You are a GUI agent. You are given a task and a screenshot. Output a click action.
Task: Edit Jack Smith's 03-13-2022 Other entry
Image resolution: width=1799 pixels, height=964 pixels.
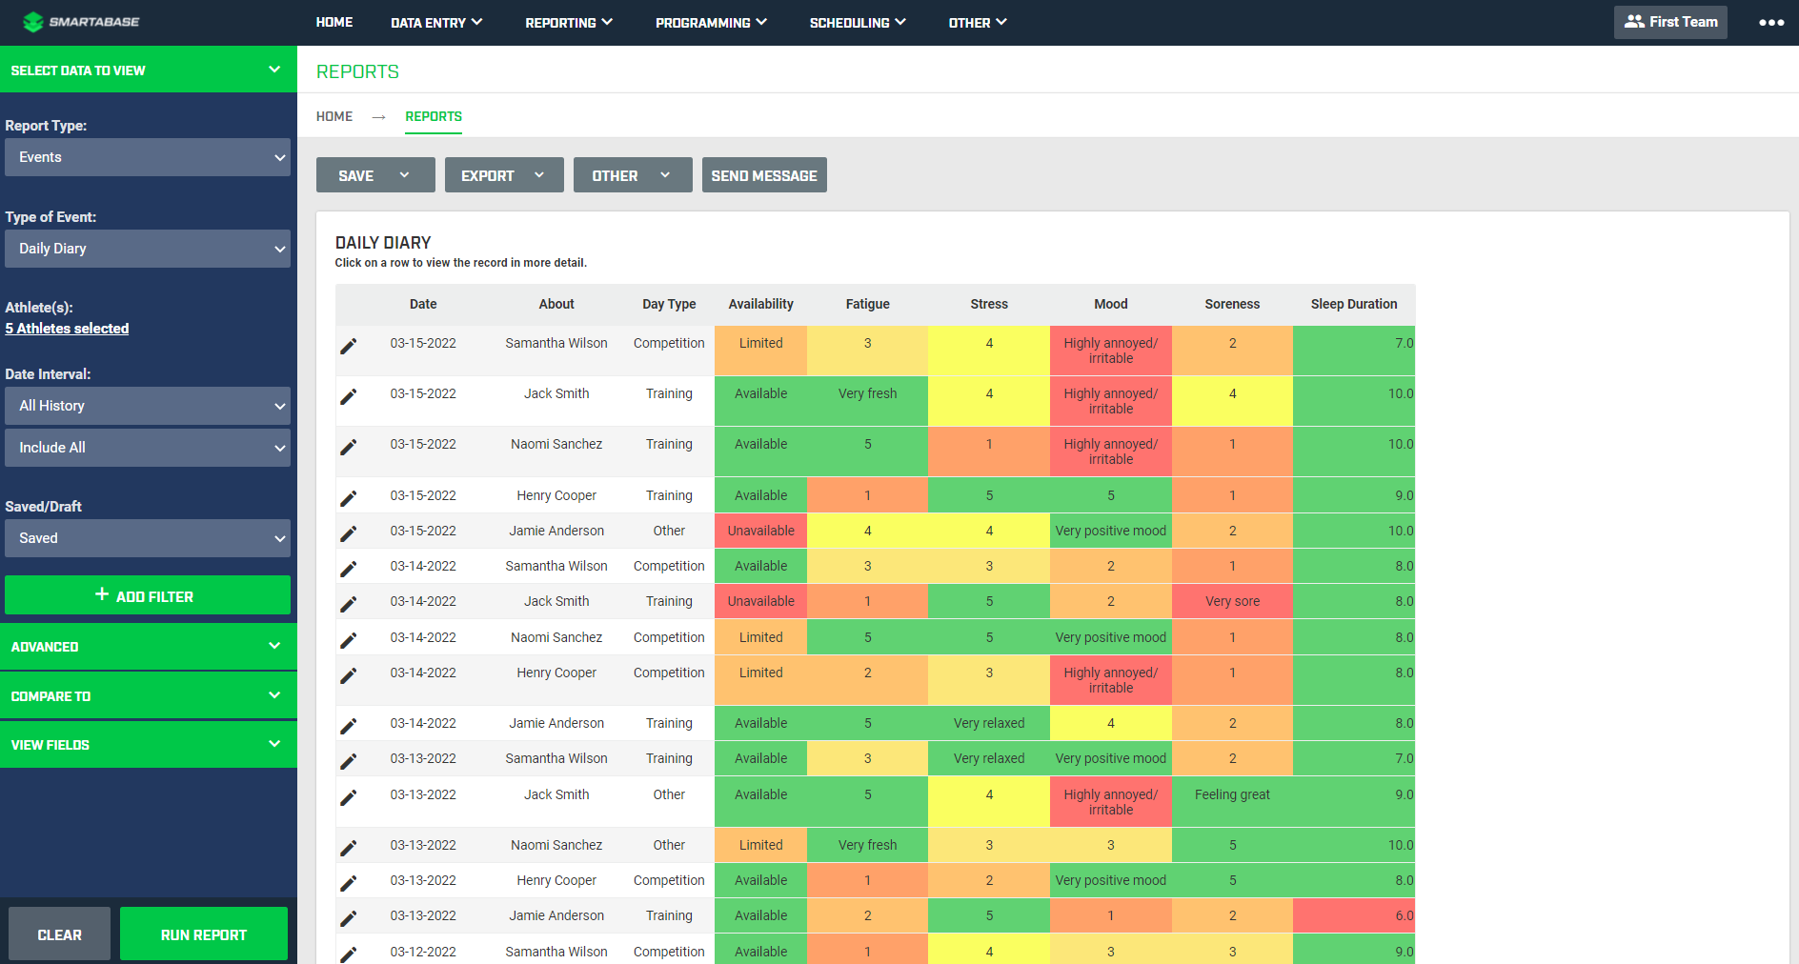(x=349, y=795)
